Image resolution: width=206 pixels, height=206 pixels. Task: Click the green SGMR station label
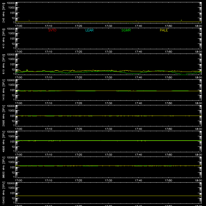point(126,30)
